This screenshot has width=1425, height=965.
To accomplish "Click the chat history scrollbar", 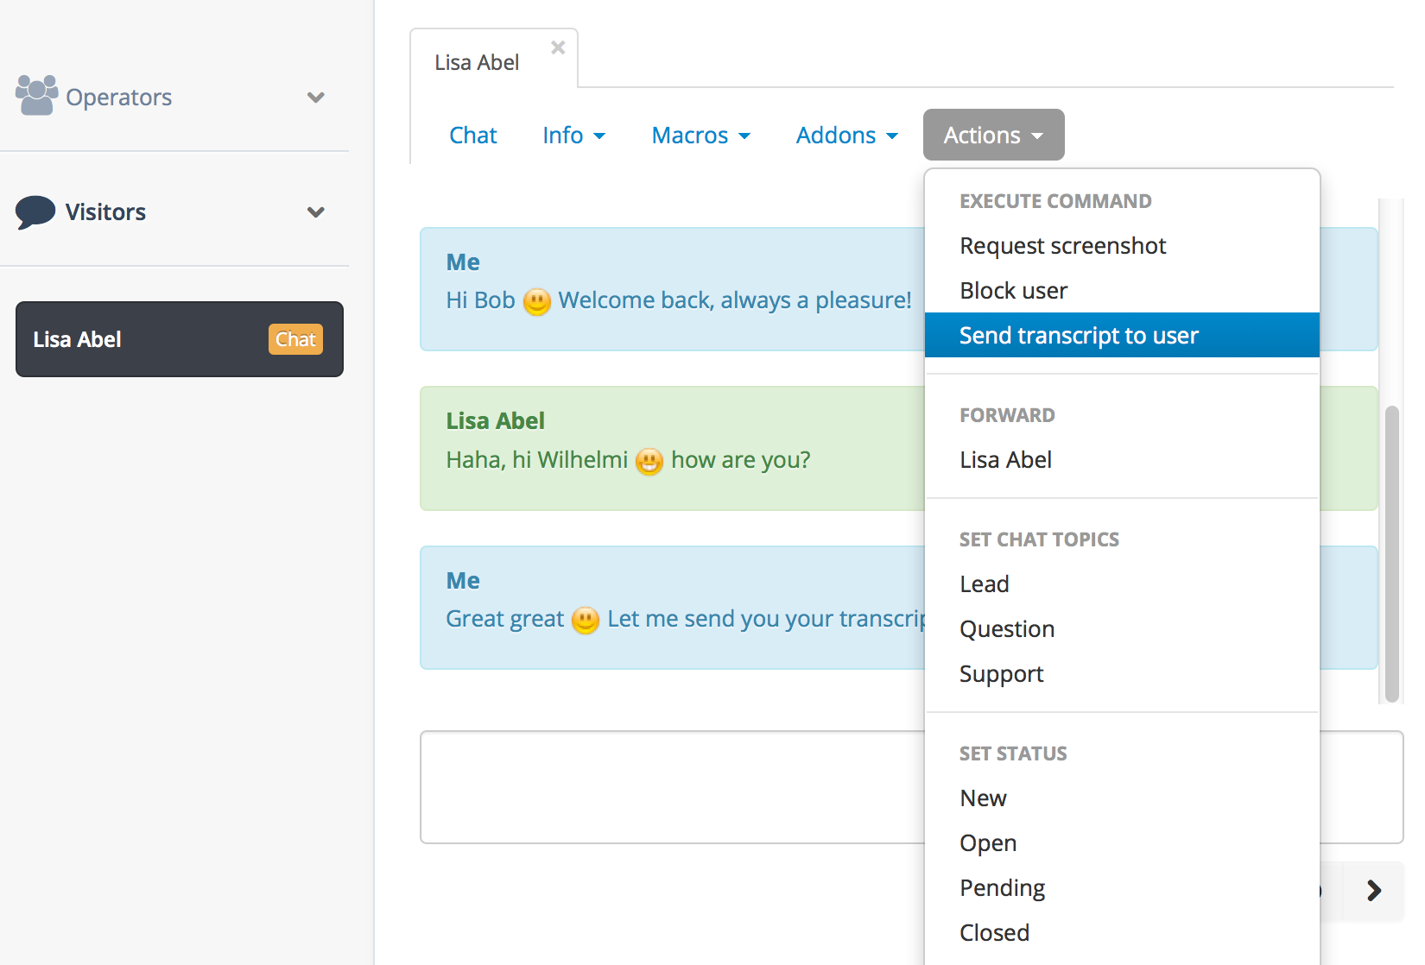I will (x=1391, y=553).
